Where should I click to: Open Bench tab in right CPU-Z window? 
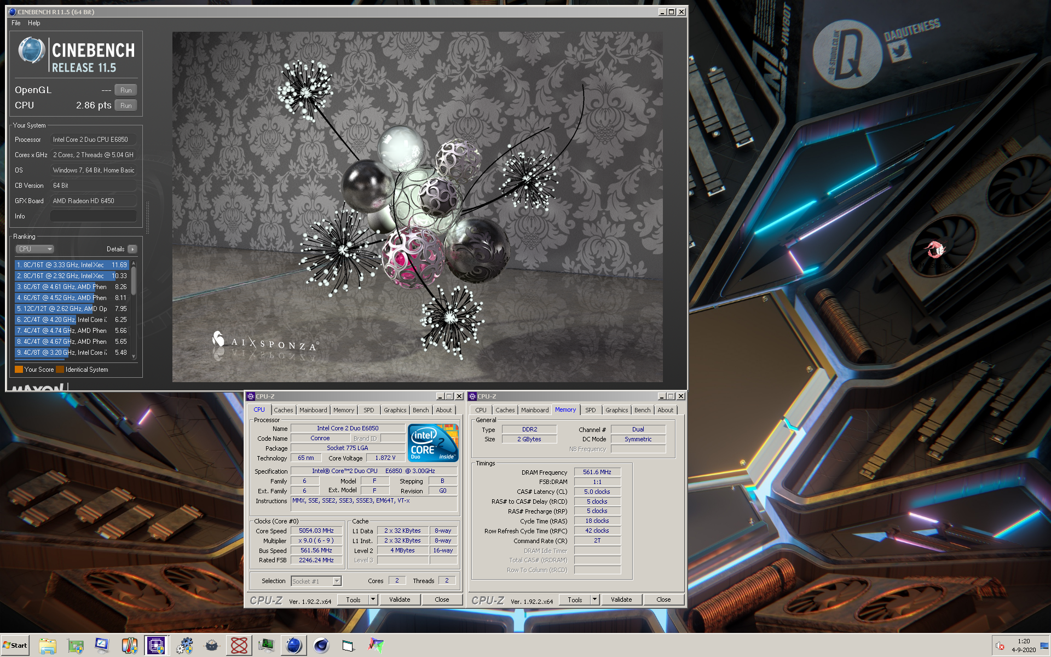pos(643,410)
